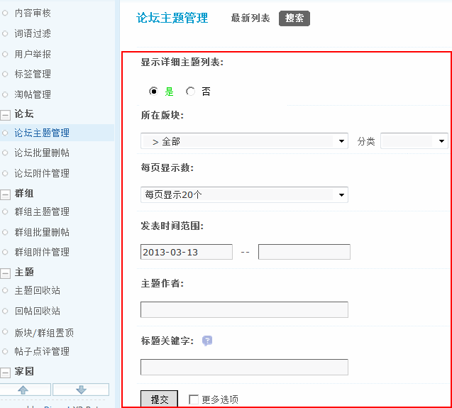Click the help icon beside 标题关键字
Viewport: 452px width, 408px height.
207,341
